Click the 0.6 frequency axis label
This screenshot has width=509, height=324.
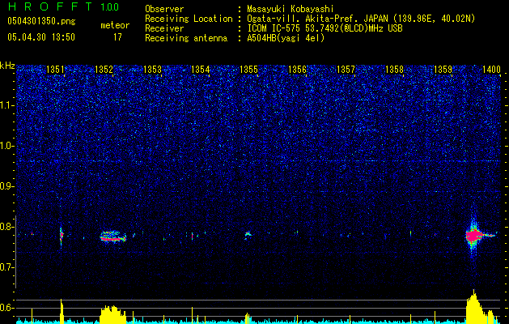tap(6, 308)
